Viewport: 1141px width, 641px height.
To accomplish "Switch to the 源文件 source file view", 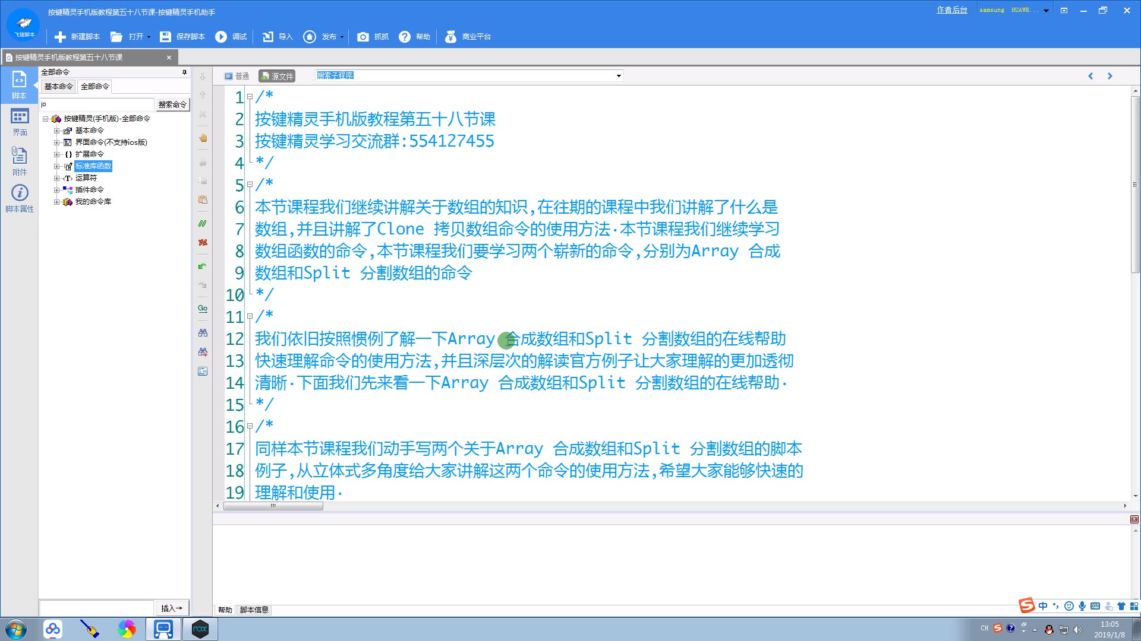I will [x=277, y=76].
